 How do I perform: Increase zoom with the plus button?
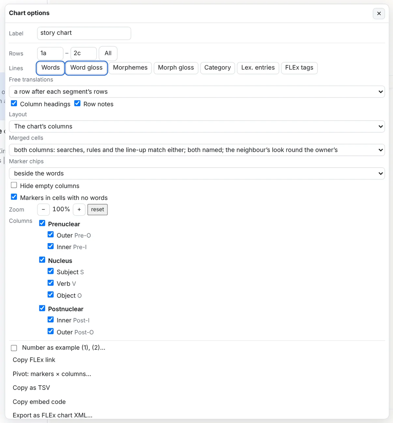pos(79,210)
